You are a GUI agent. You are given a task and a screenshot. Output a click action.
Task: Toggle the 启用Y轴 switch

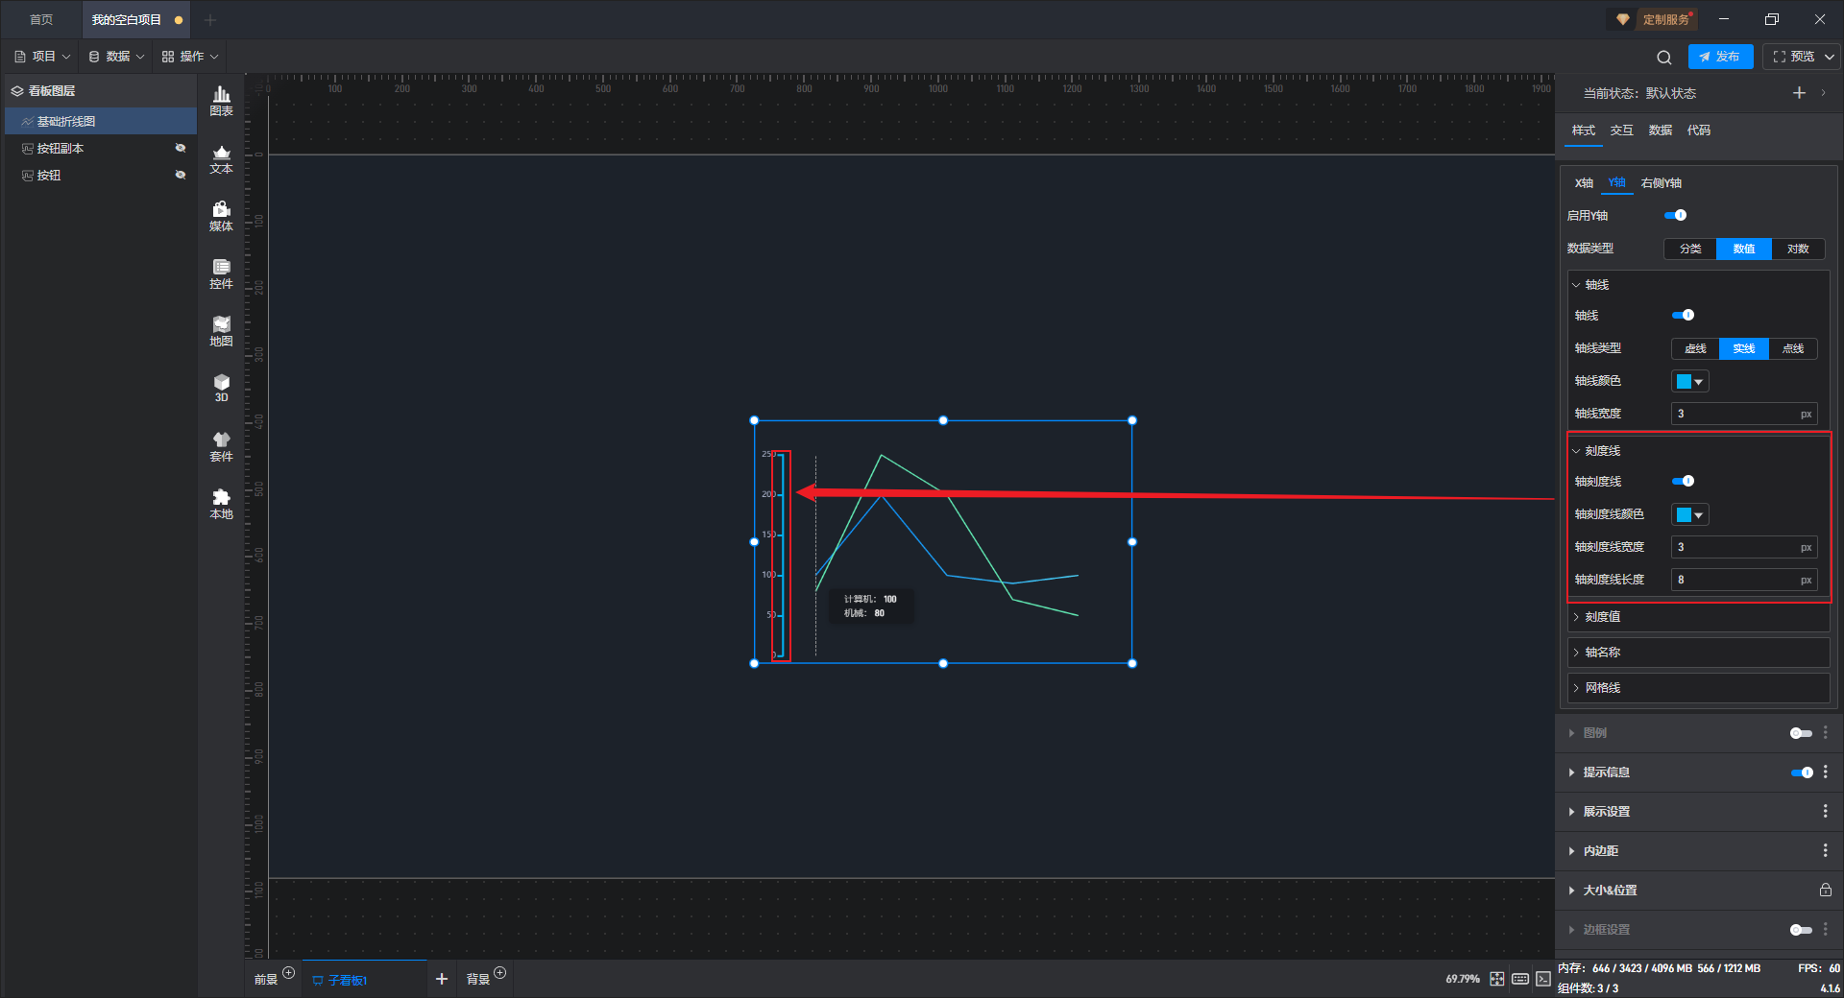[x=1676, y=216]
